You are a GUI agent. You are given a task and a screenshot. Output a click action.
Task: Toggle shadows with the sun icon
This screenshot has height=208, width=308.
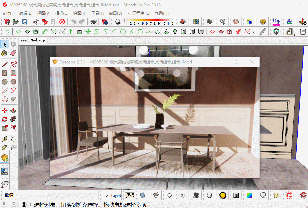click(222, 195)
